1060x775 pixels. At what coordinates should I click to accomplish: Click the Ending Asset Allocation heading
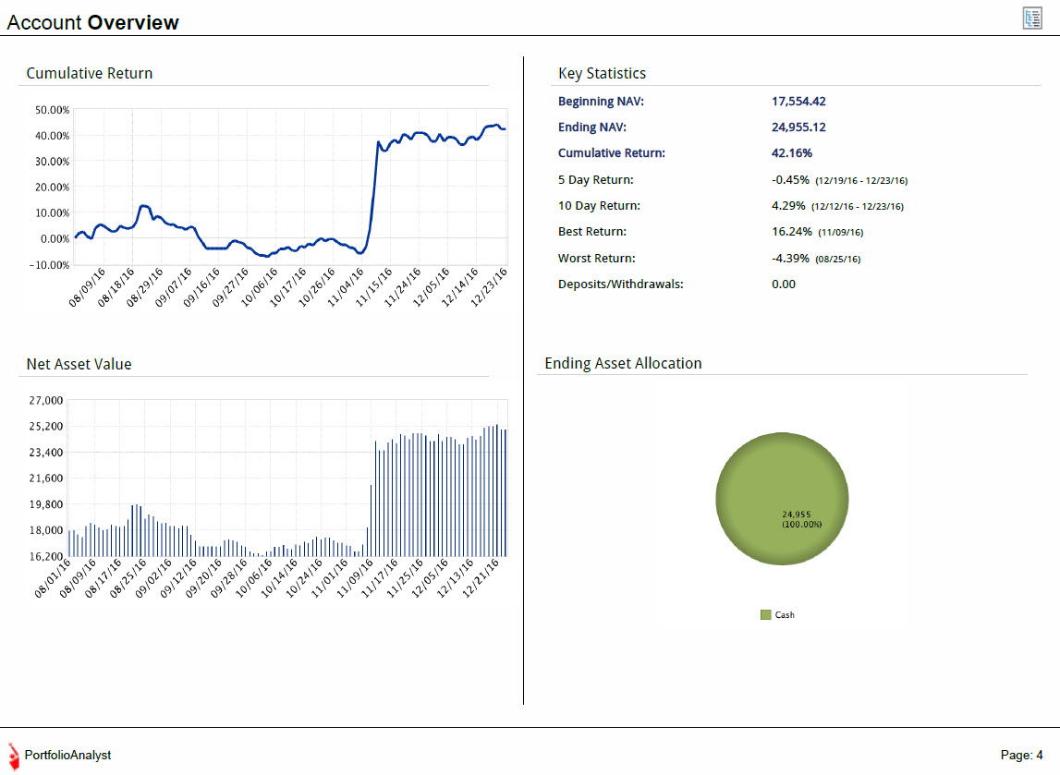point(623,364)
